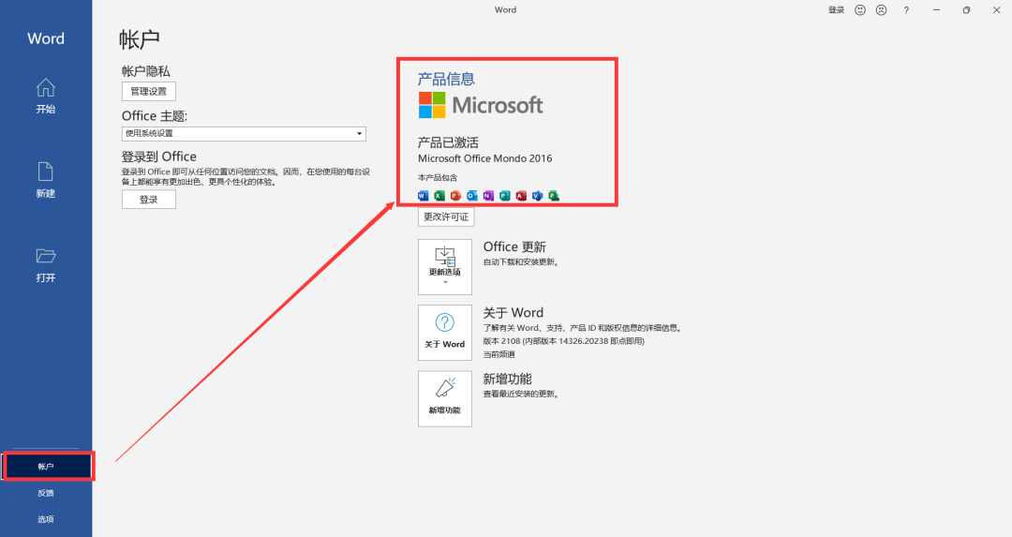Select the 选项 options tab
The height and width of the screenshot is (537, 1012).
46,519
